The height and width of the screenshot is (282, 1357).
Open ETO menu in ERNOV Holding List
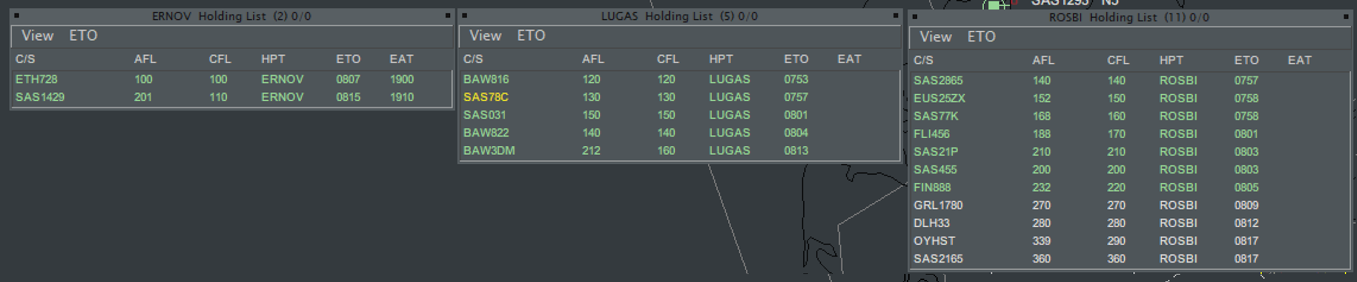84,36
